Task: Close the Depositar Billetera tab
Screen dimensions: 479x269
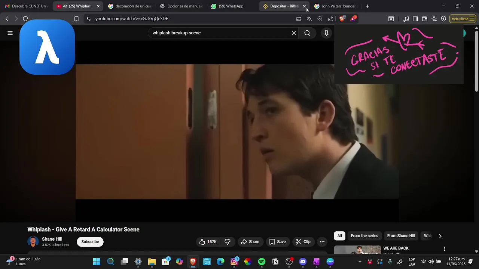Action: 304,6
